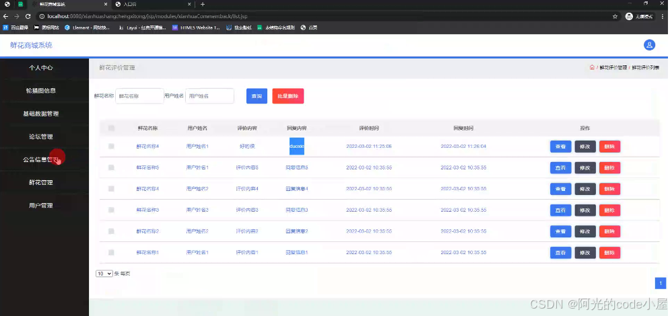Open the Layui bookmark
The width and height of the screenshot is (670, 316).
point(142,28)
